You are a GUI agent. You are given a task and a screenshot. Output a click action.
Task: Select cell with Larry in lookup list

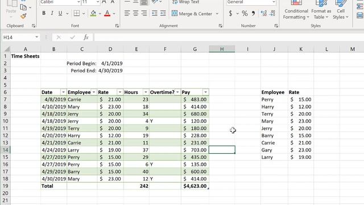(274, 157)
